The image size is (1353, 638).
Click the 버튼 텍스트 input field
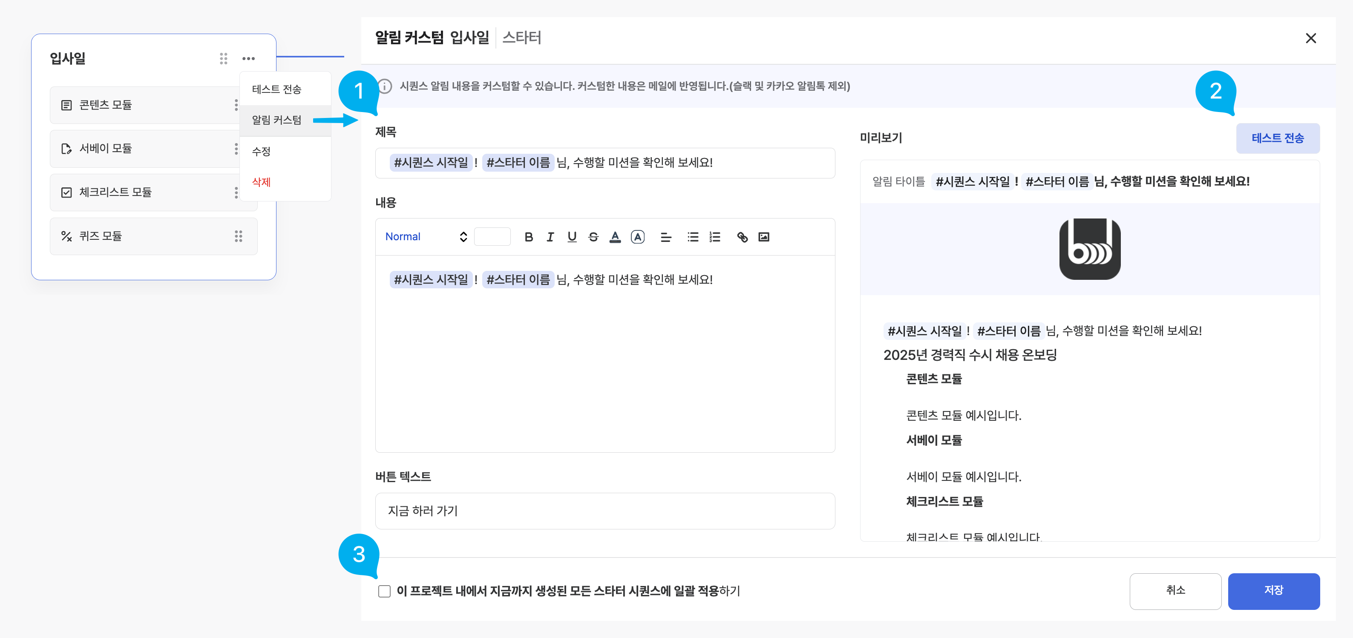[605, 510]
